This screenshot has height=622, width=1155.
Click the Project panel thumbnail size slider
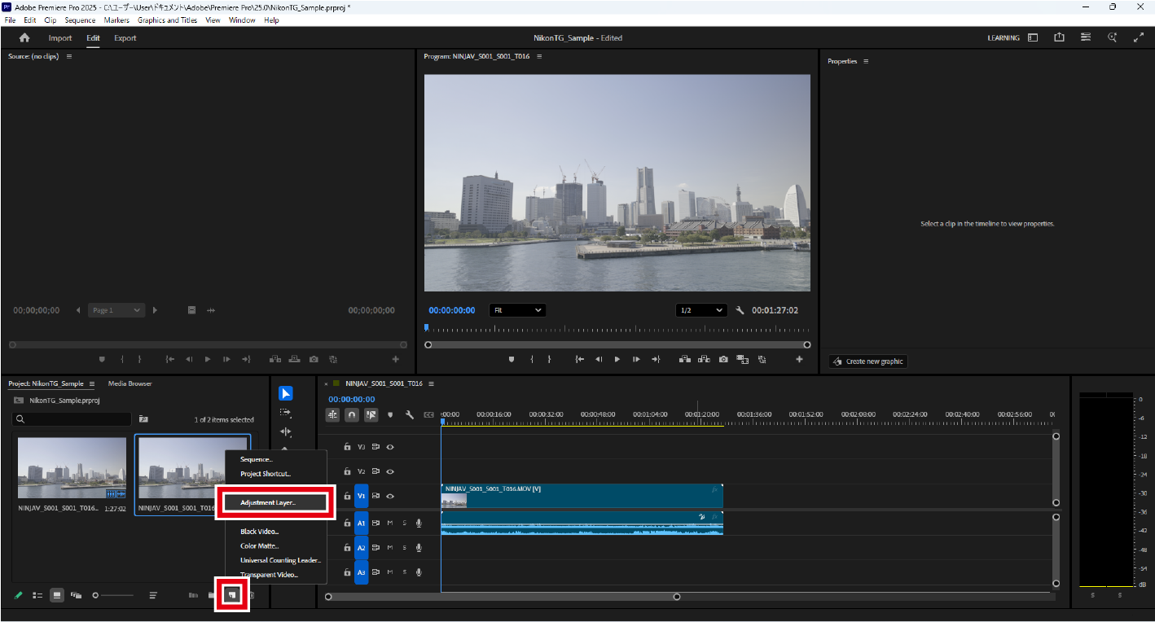click(113, 595)
